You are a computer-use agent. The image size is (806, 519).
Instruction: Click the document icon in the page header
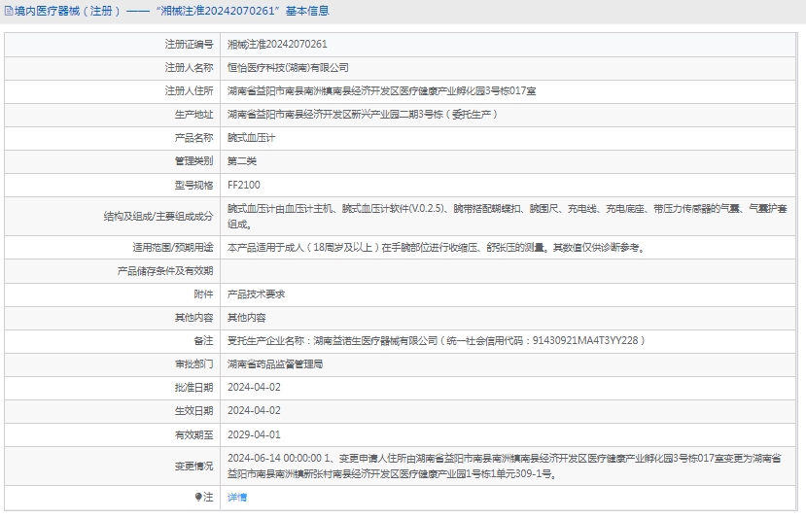(8, 12)
